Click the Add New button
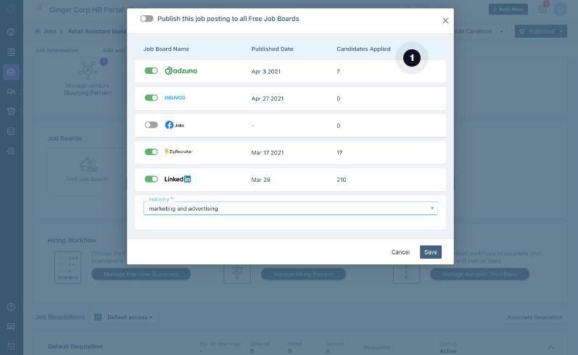This screenshot has width=578, height=355. [x=508, y=9]
